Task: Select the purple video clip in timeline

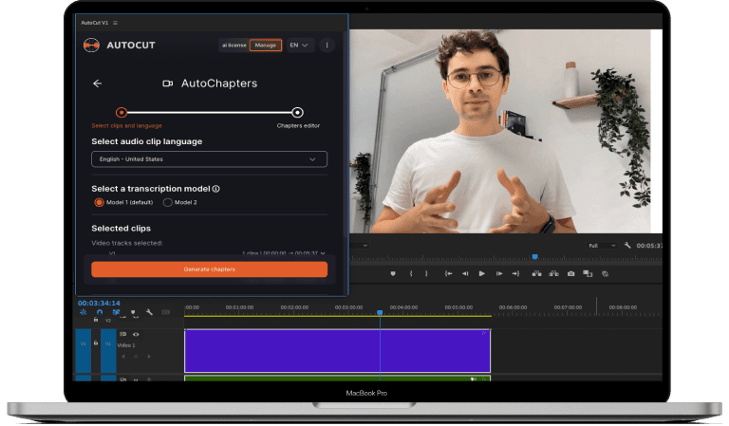Action: pyautogui.click(x=338, y=351)
